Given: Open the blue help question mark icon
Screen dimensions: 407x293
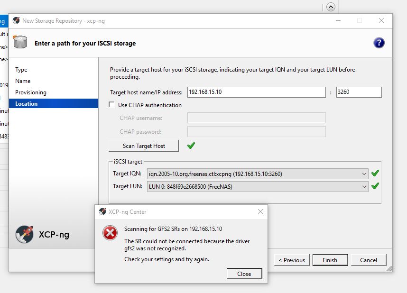Looking at the screenshot, I should tap(379, 43).
